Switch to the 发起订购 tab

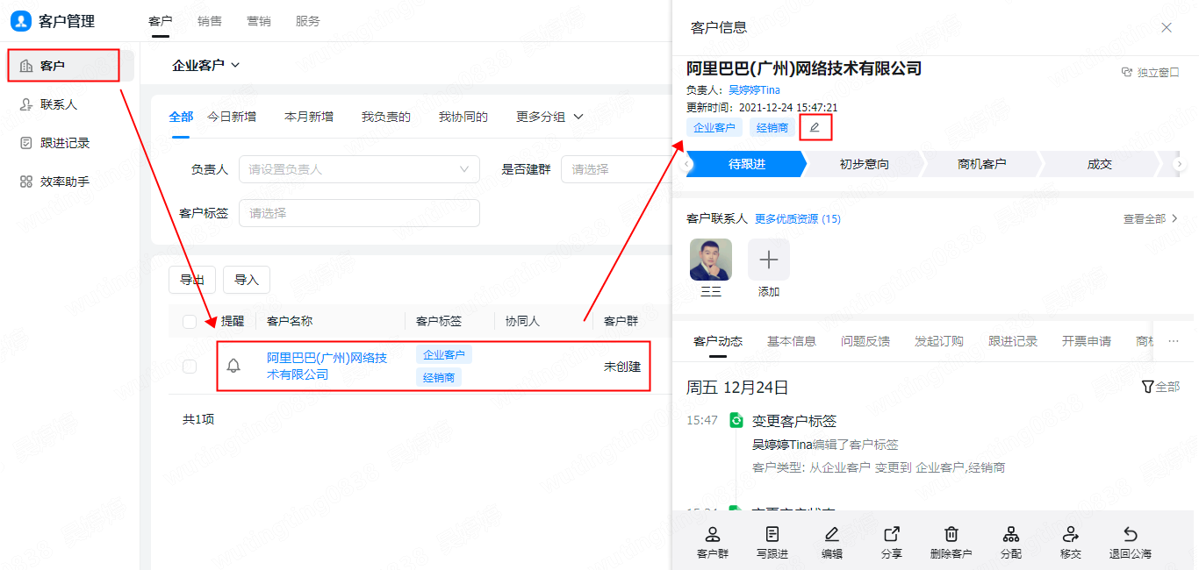pos(939,341)
